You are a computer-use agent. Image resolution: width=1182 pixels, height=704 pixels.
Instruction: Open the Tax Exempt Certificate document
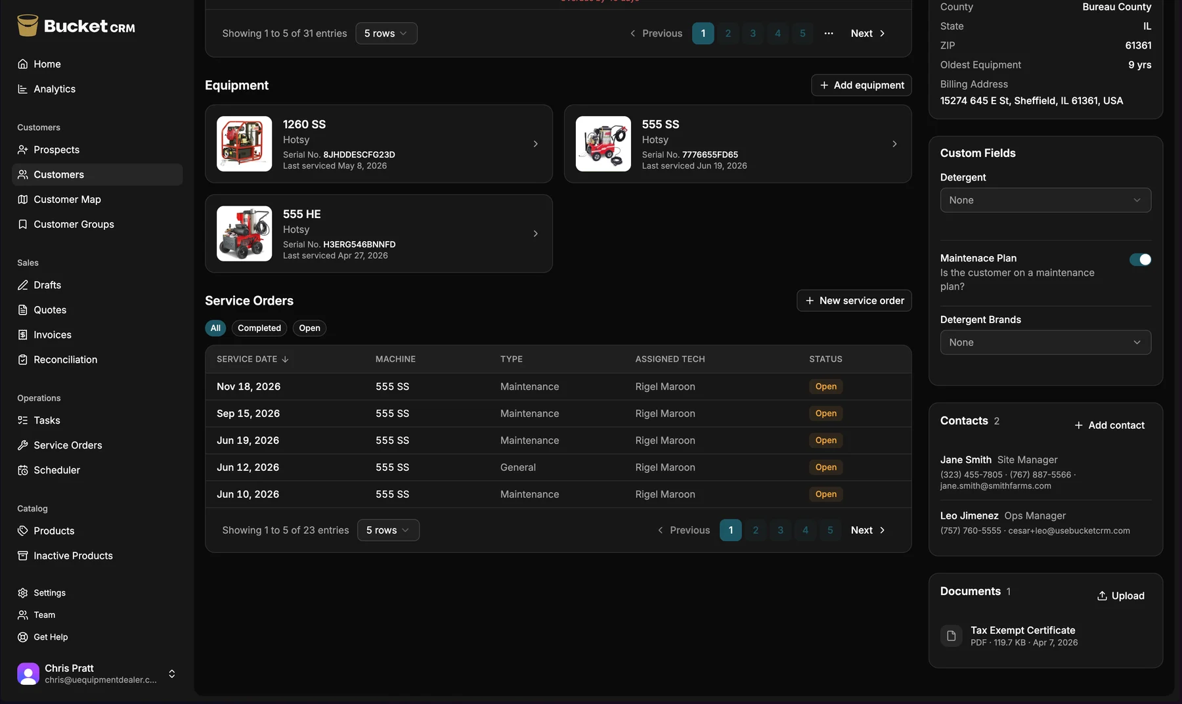pyautogui.click(x=1045, y=636)
